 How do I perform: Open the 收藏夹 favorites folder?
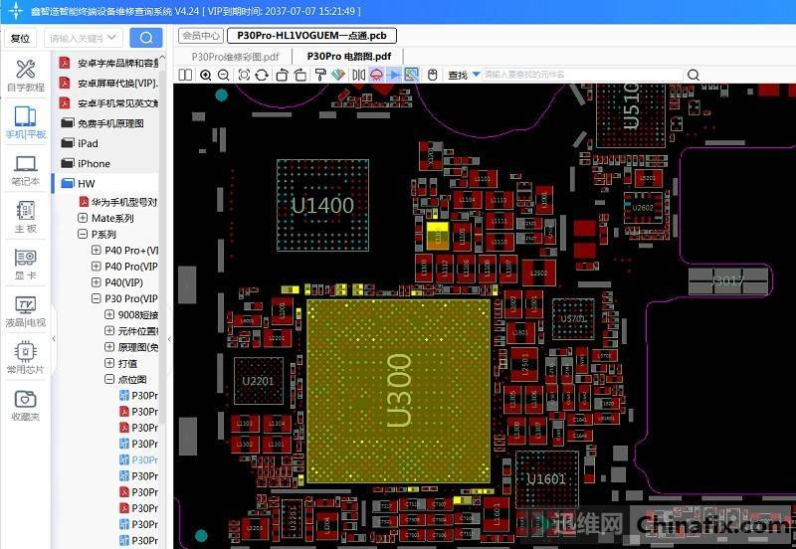(26, 406)
